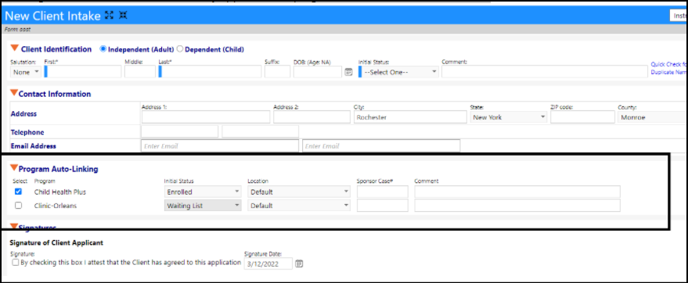Open Child Health Plus Enrolled status dropdown
This screenshot has width=688, height=283.
click(203, 192)
